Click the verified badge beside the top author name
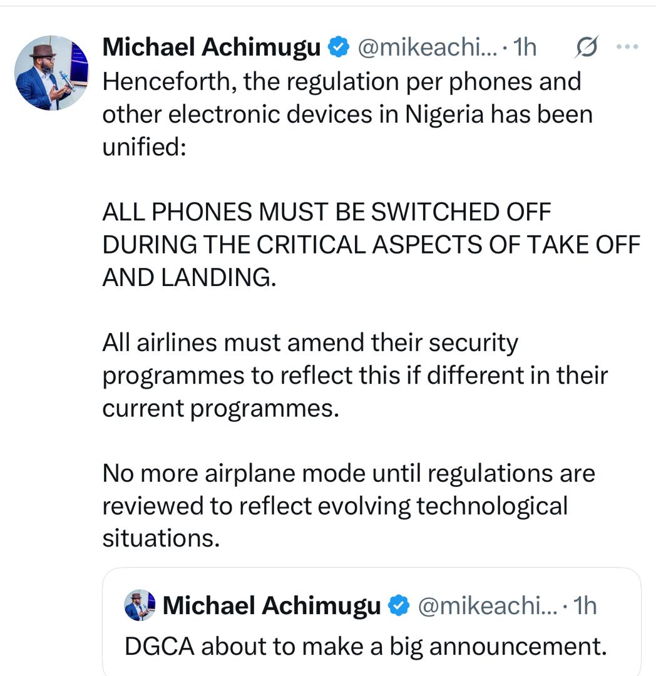Viewport: 656px width, 676px height. tap(339, 48)
